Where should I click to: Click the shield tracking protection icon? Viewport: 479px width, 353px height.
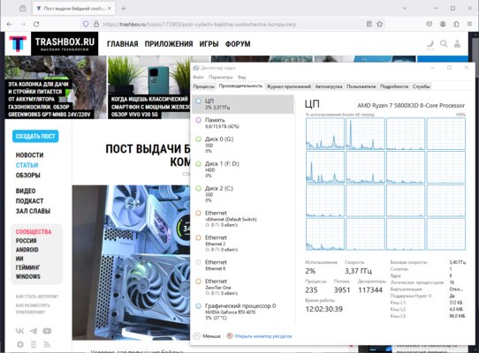pyautogui.click(x=86, y=24)
